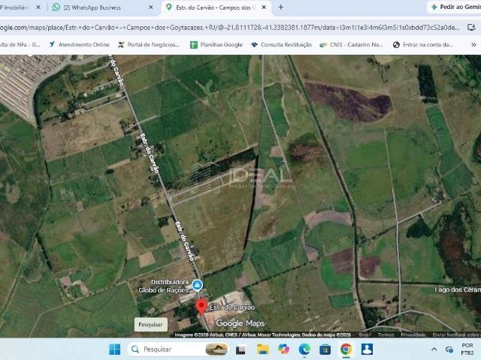
Task: Click the network status tray icon
Action: tap(449, 349)
